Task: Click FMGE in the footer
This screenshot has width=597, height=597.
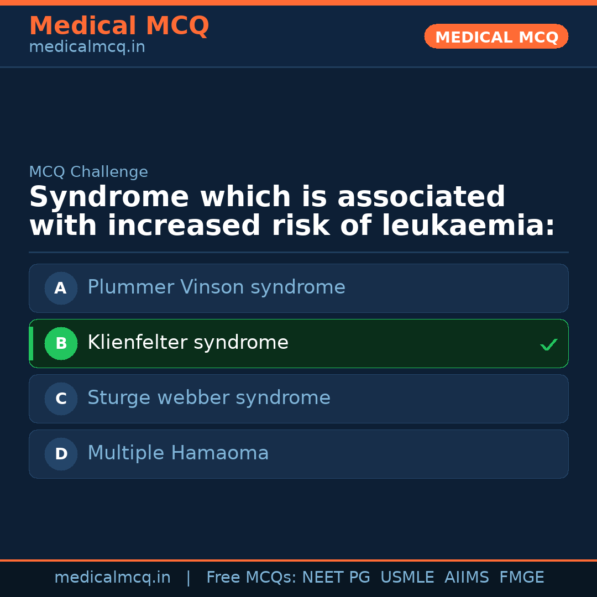Action: point(521,578)
